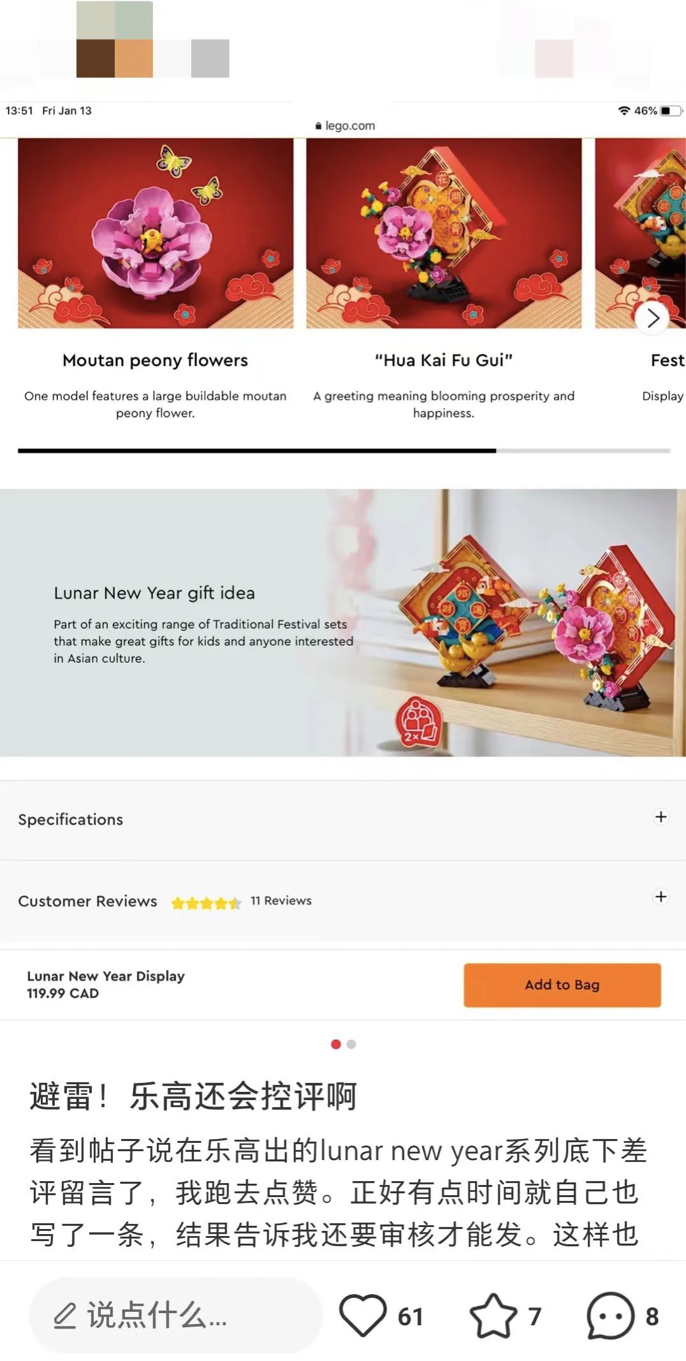Viewport: 686px width, 1361px height.
Task: Open comments via speech bubble icon
Action: pos(610,1315)
